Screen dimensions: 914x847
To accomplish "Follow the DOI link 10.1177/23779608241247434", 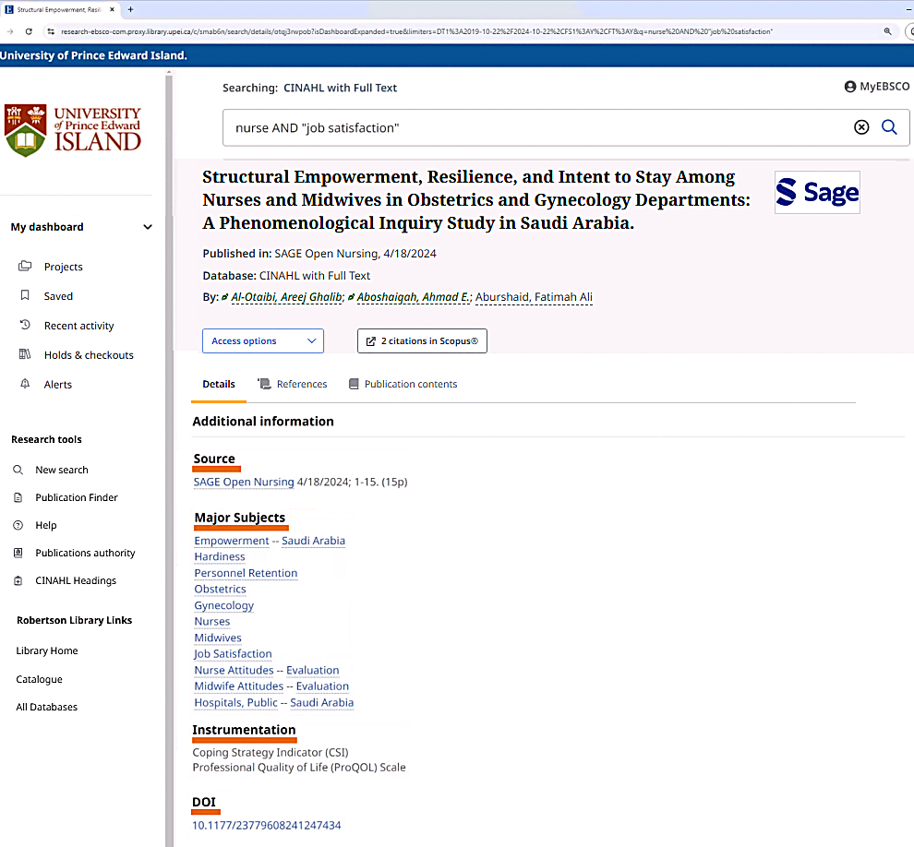I will 267,825.
